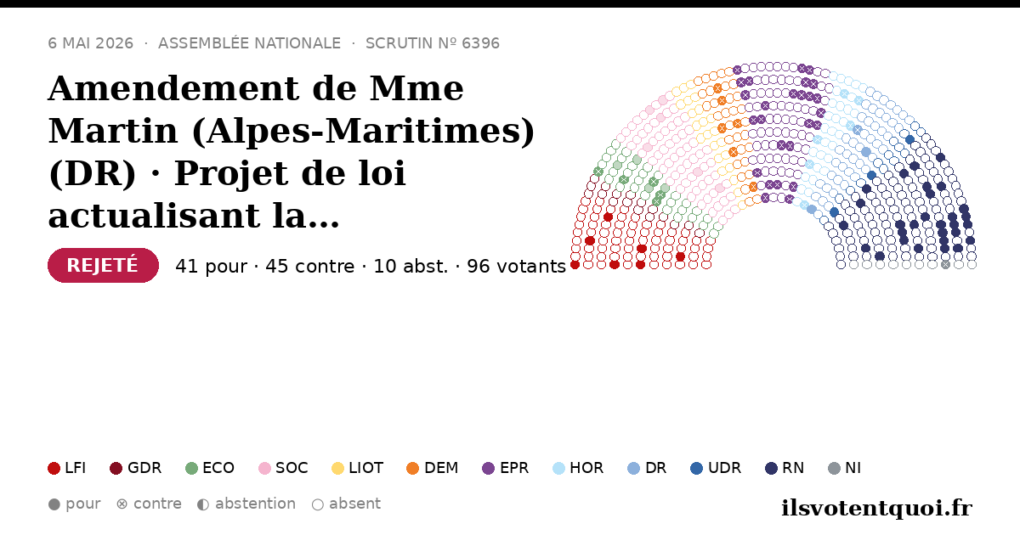1020x535 pixels.
Task: Click the HOR light blue legend dot
Action: pyautogui.click(x=558, y=468)
